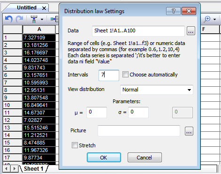
Task: Expand the zoom options arrow
Action: pos(215,19)
